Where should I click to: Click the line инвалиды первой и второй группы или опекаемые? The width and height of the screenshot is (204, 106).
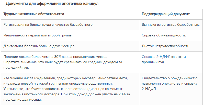[x=58, y=83]
